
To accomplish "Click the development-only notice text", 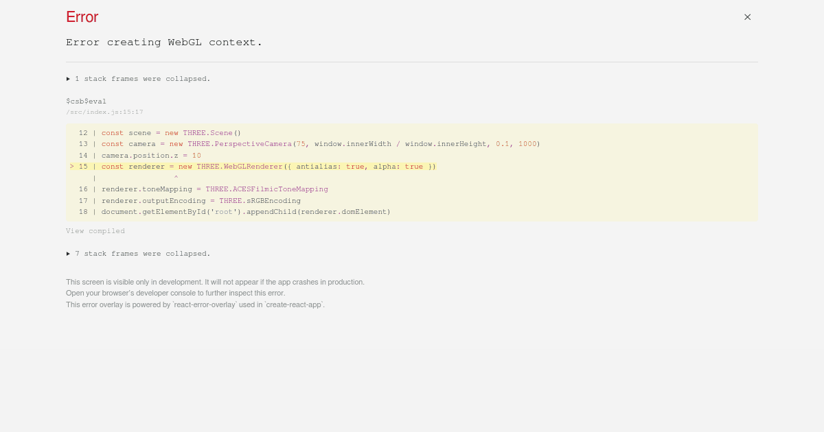I will point(215,282).
